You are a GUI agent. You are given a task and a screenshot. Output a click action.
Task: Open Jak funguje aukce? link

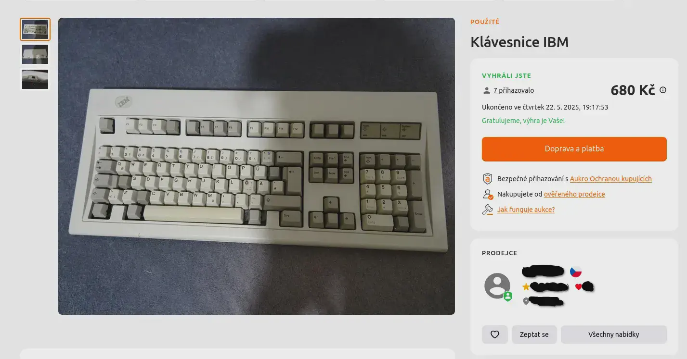pyautogui.click(x=526, y=210)
